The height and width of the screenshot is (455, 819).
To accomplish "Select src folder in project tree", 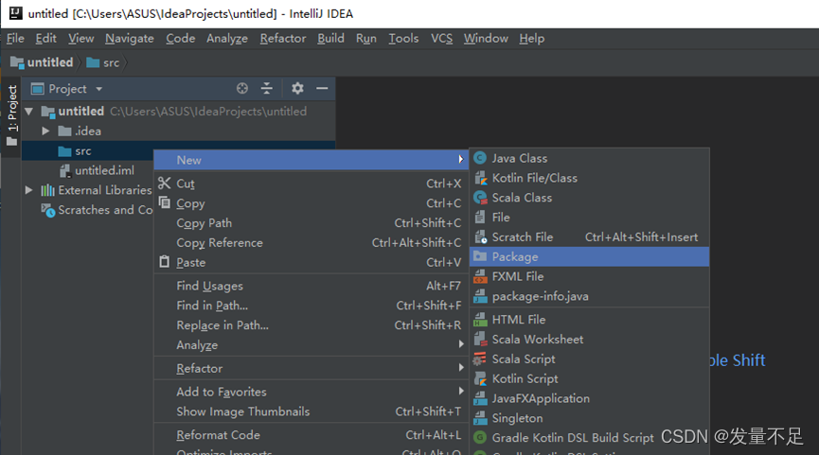I will coord(83,151).
